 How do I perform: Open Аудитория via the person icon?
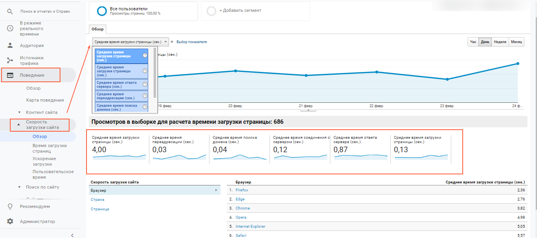(10, 45)
